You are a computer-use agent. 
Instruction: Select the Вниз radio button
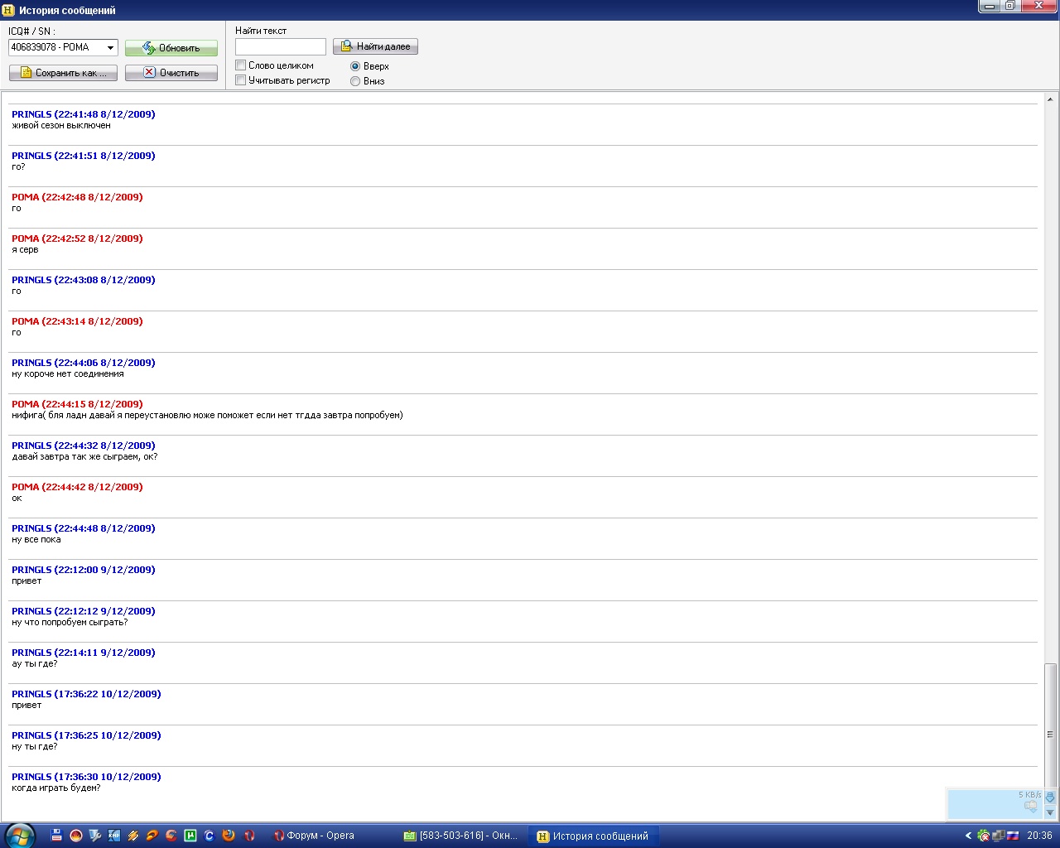click(x=355, y=81)
